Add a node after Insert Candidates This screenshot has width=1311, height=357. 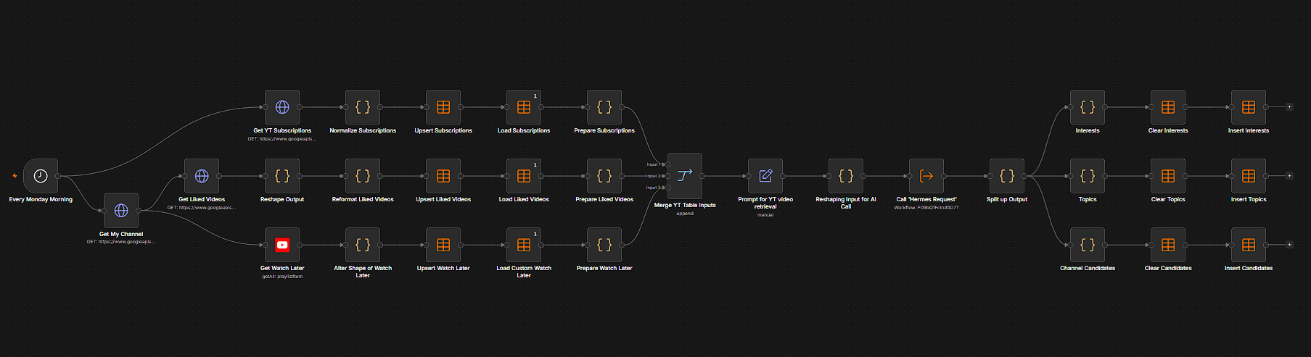coord(1289,245)
